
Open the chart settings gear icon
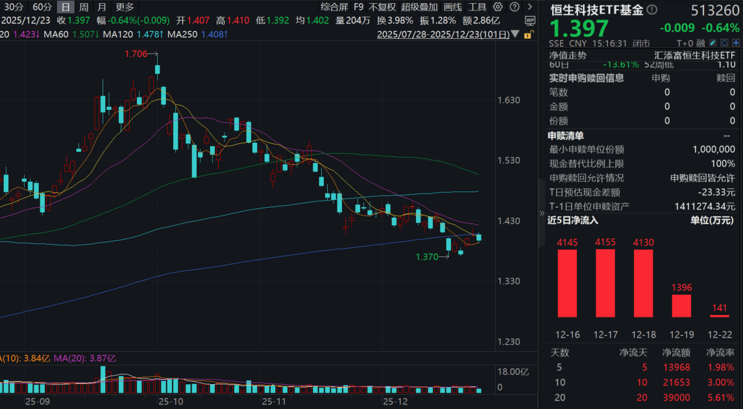[x=498, y=7]
